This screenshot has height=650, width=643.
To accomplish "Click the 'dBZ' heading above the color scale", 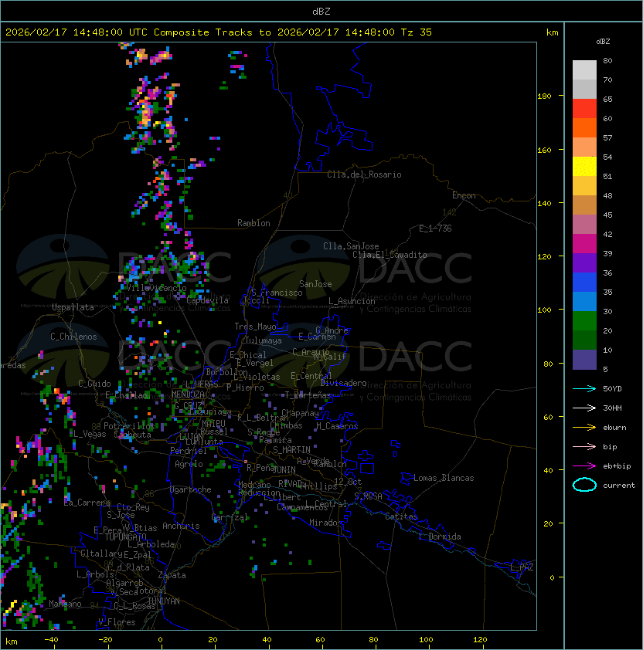I will [x=603, y=42].
